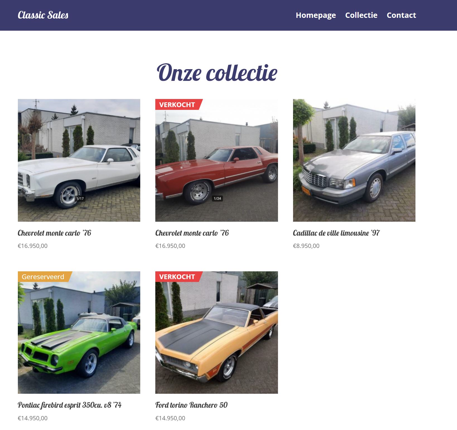
Task: Click the 1/24 counter on red car photo
Action: click(217, 199)
